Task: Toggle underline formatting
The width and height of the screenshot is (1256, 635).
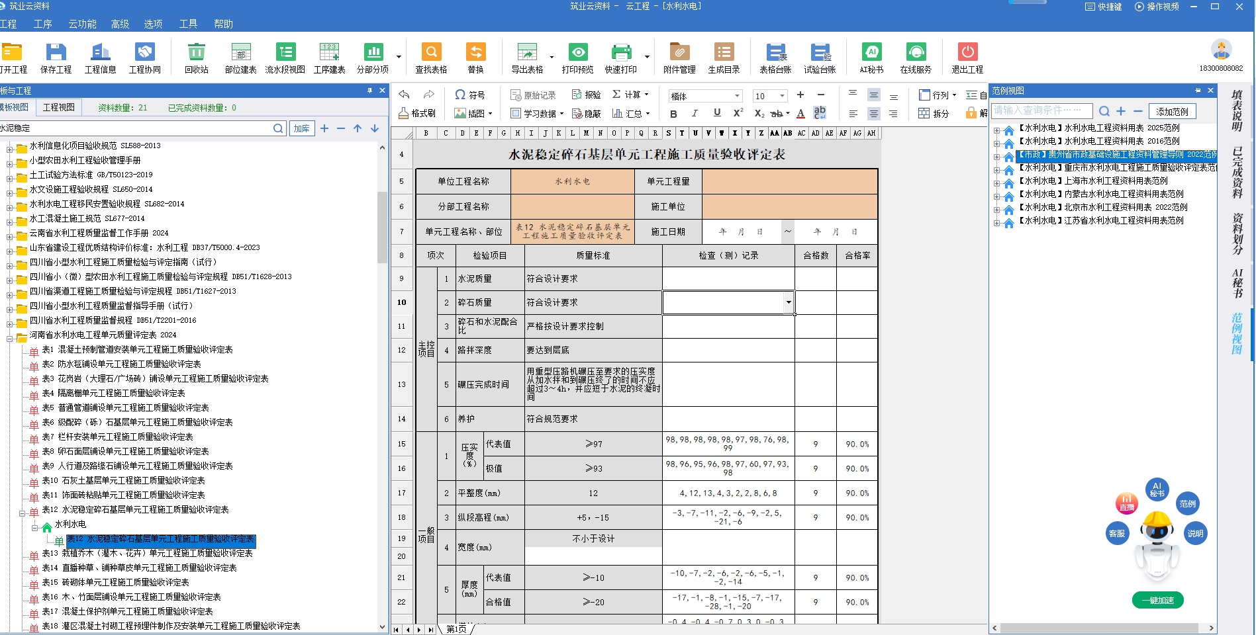Action: [x=717, y=113]
